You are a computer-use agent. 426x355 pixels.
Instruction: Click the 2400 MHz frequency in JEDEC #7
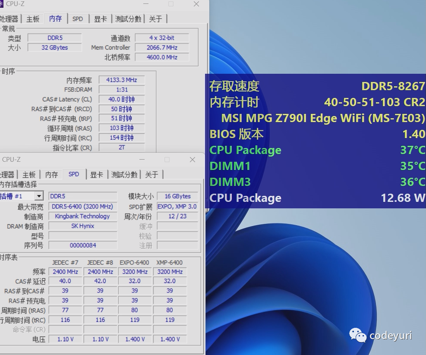65,272
